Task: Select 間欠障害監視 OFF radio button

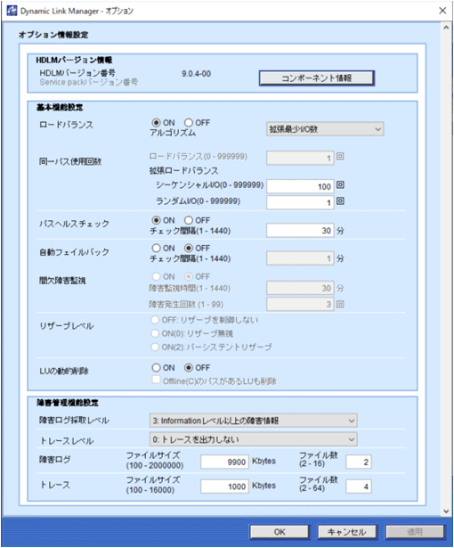Action: [189, 276]
